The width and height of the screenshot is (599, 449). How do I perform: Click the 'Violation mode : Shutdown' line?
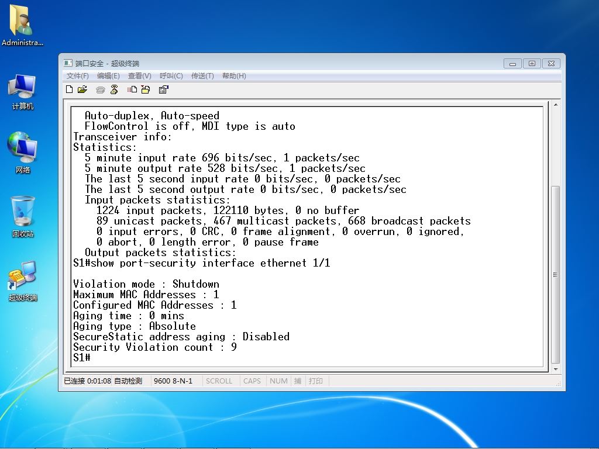146,284
